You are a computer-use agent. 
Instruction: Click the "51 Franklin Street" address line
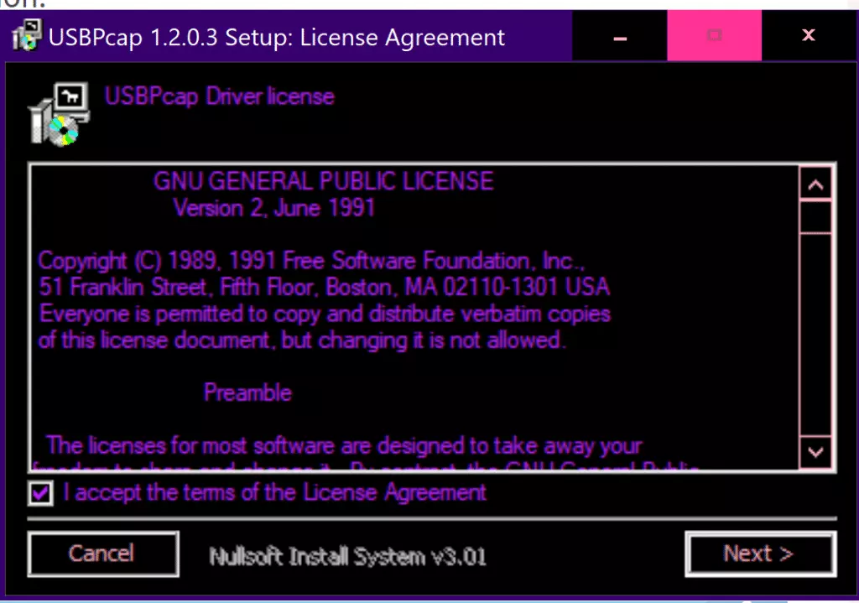325,287
